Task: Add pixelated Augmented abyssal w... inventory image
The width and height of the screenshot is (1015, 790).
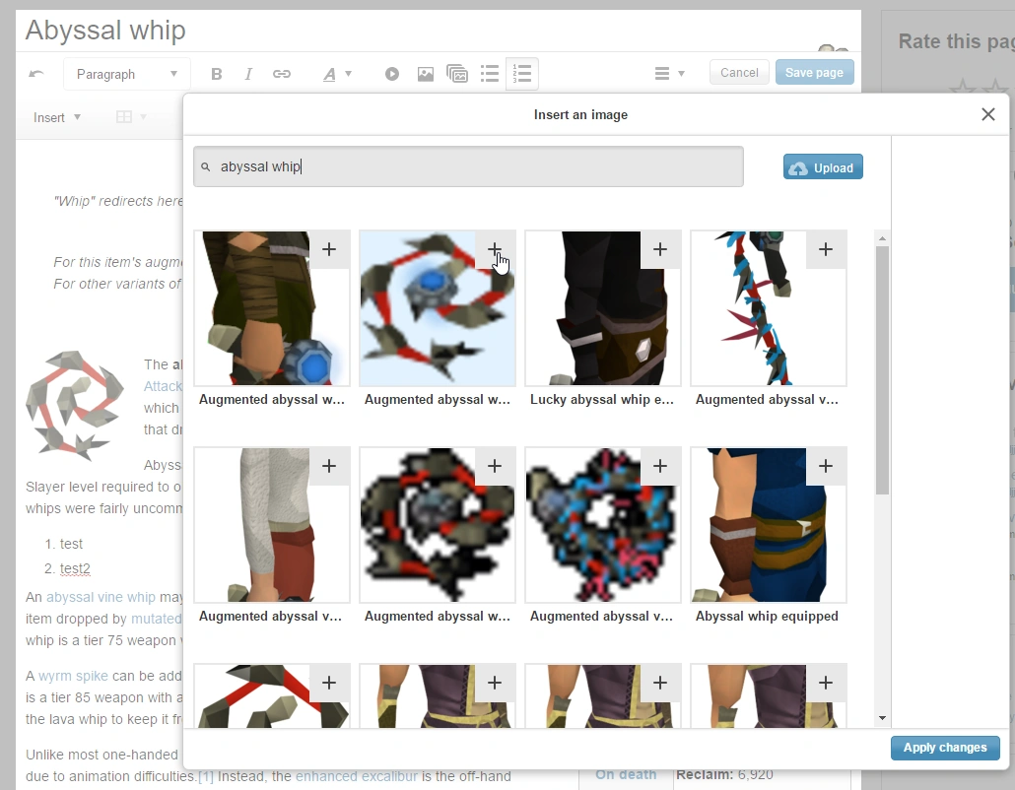Action: coord(495,466)
